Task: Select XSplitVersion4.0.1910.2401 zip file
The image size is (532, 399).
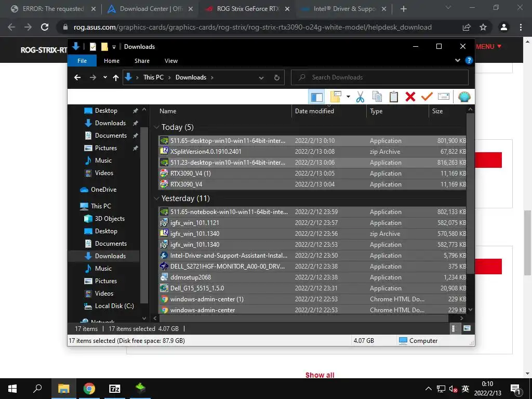Action: [x=312, y=151]
